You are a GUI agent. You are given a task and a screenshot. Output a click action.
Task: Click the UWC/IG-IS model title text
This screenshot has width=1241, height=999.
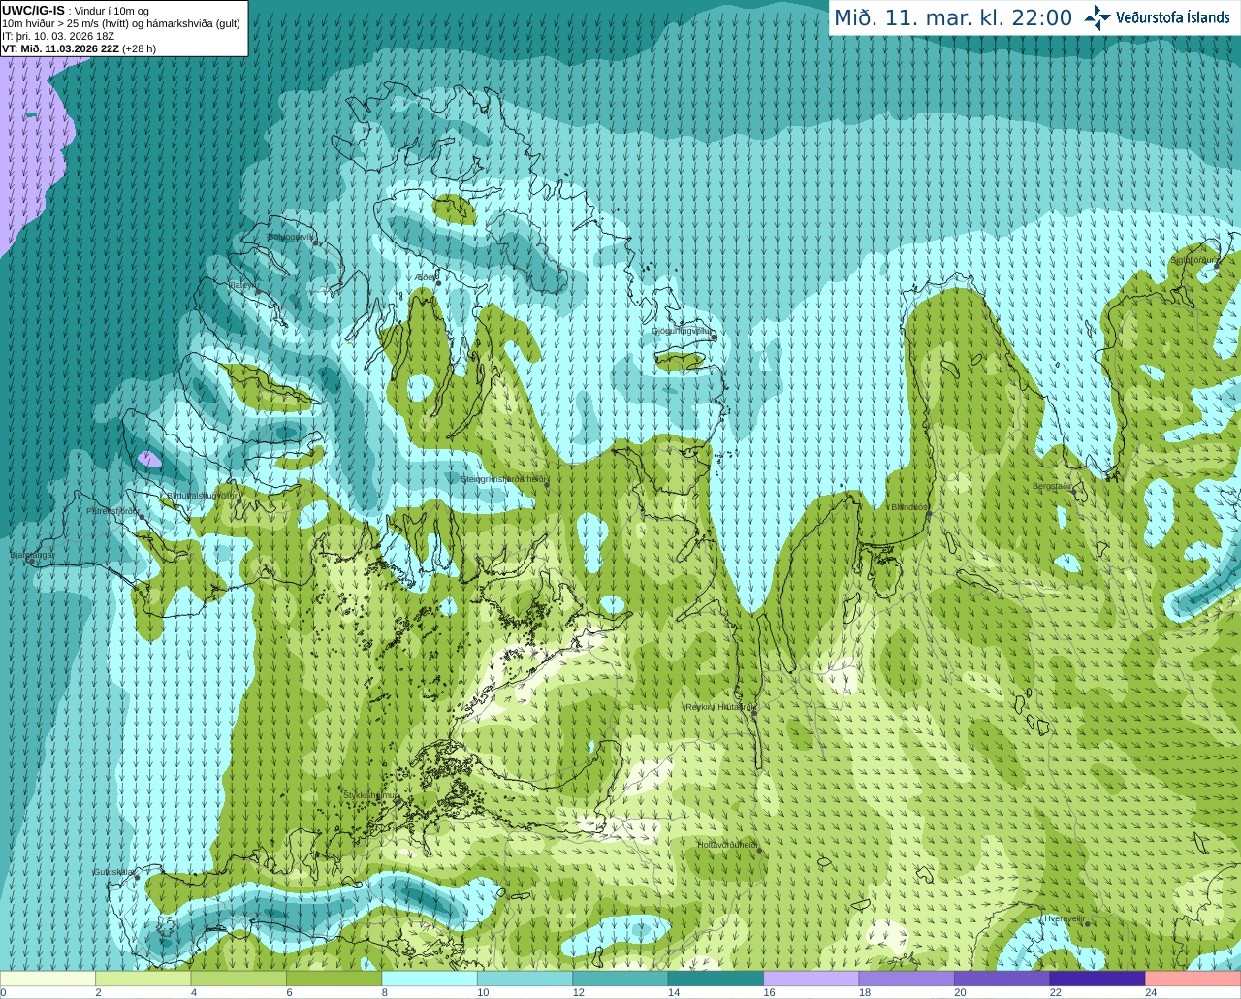pyautogui.click(x=33, y=10)
